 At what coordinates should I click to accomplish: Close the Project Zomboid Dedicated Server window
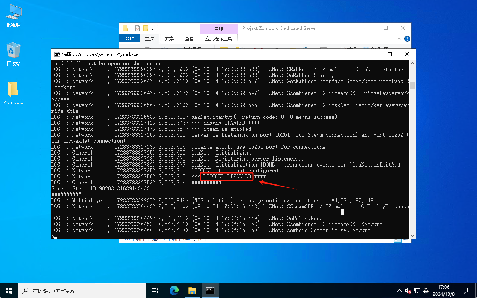pyautogui.click(x=403, y=28)
